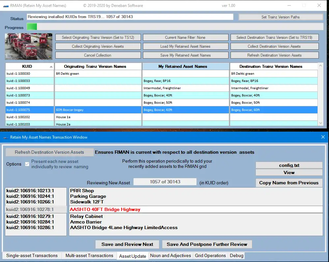Image resolution: width=329 pixels, height=262 pixels.
Task: Click kuid2:106916:10213:1 in KUID list
Action: point(30,191)
